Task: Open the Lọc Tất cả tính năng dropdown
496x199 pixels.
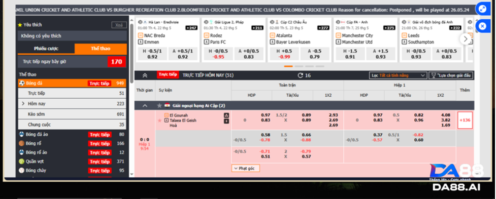Action: [x=398, y=75]
